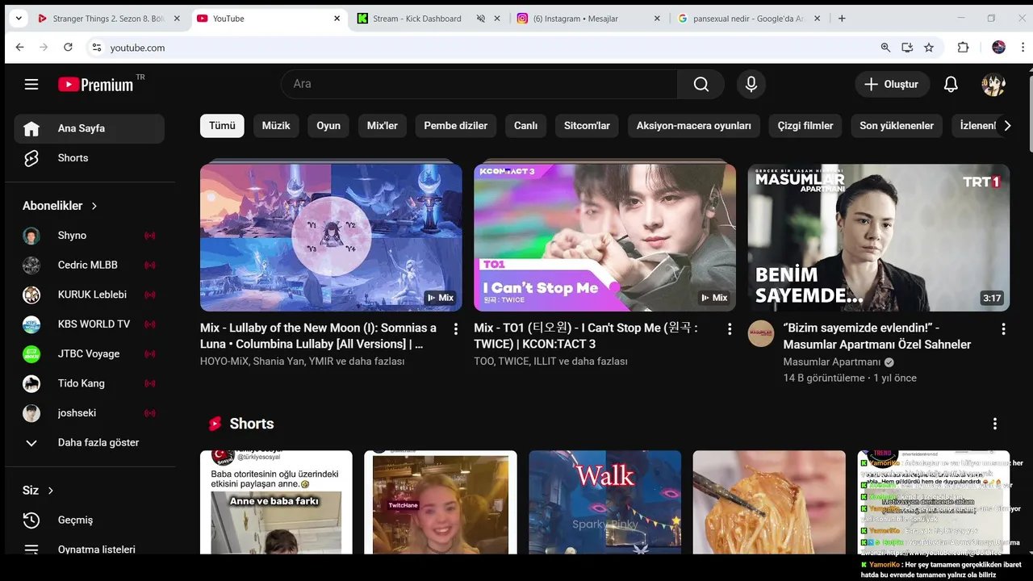The image size is (1033, 581).
Task: Start voice search with the microphone icon
Action: coord(751,84)
